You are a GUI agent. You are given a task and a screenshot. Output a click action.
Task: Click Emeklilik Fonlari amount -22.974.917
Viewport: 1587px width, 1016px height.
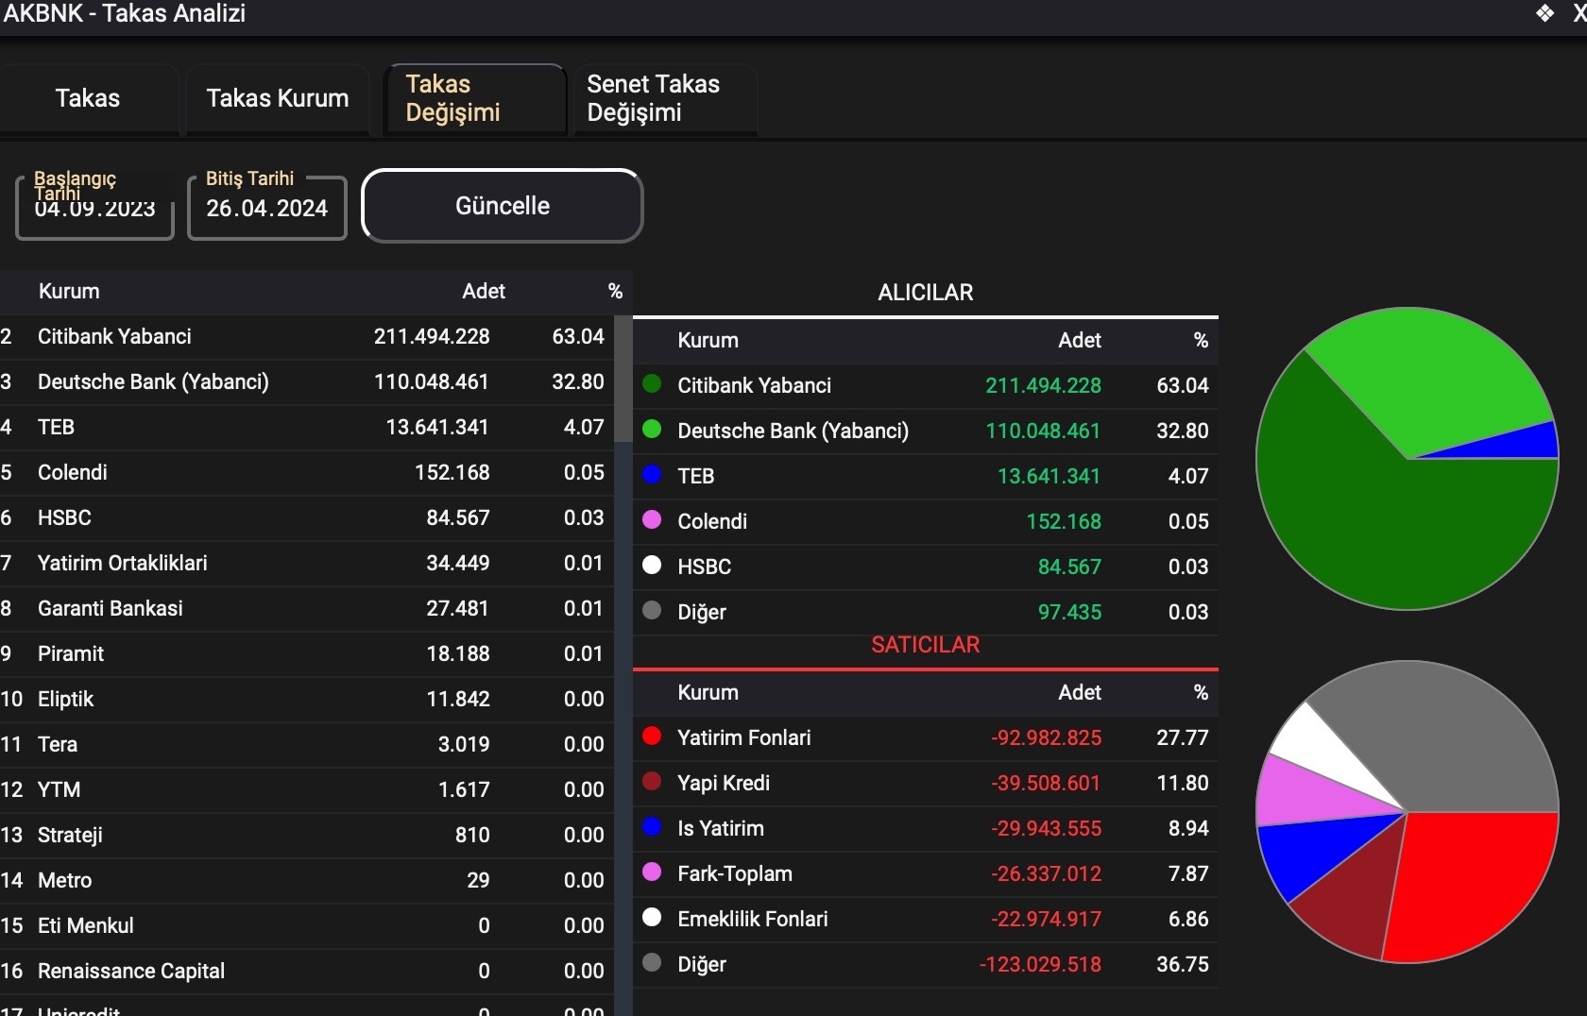[x=1046, y=919]
